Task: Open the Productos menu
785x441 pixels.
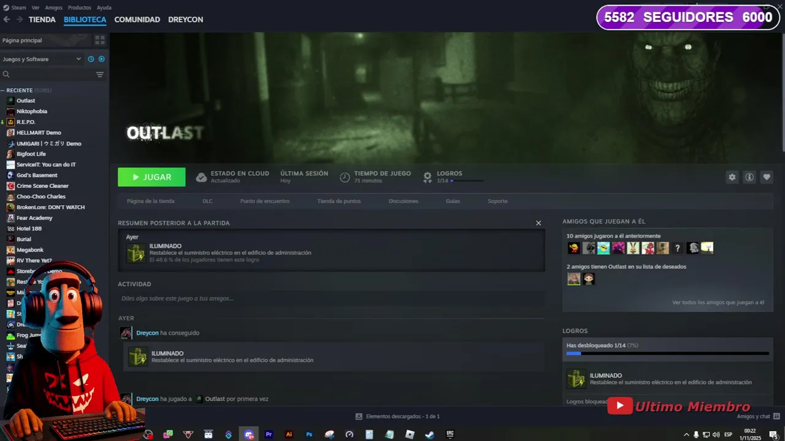Action: point(80,7)
